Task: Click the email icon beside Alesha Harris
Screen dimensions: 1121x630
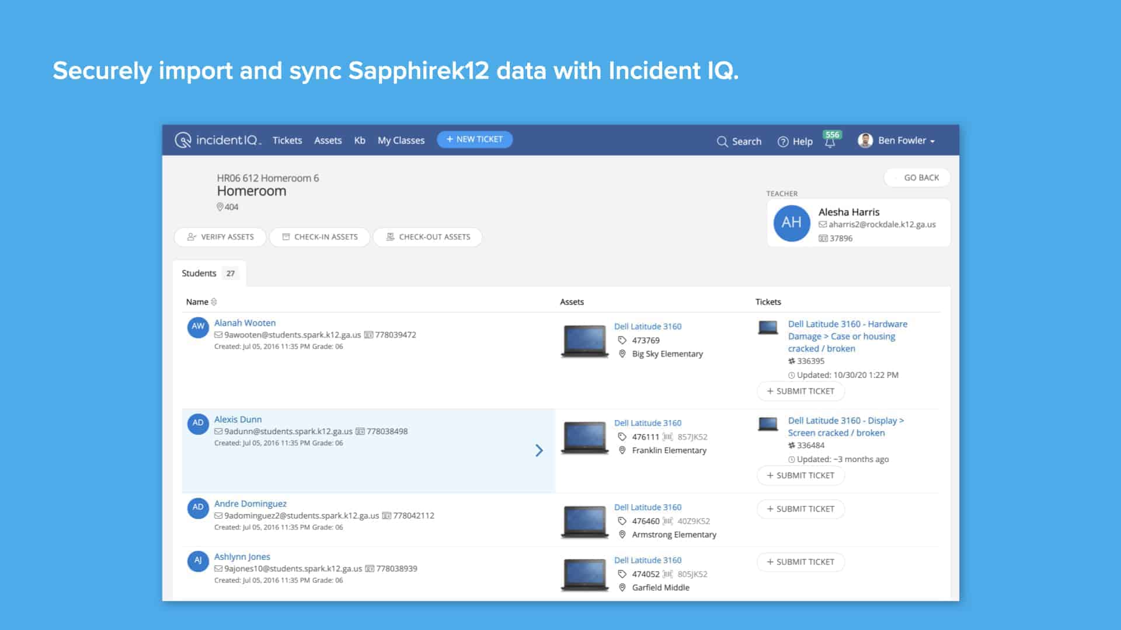Action: (x=821, y=224)
